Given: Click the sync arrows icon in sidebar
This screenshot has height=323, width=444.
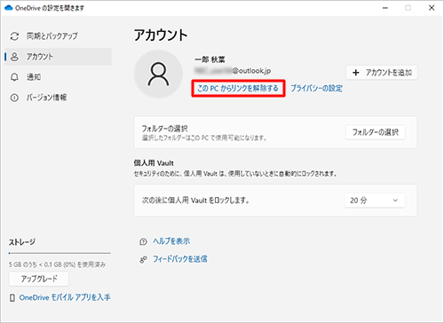Looking at the screenshot, I should (x=14, y=36).
